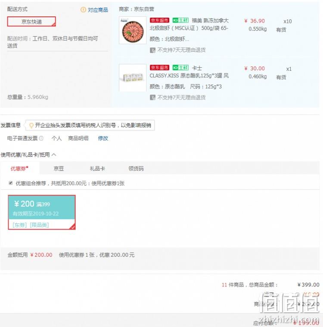
Task: Click the help icon next to 电子普通发票
Action: click(x=41, y=138)
